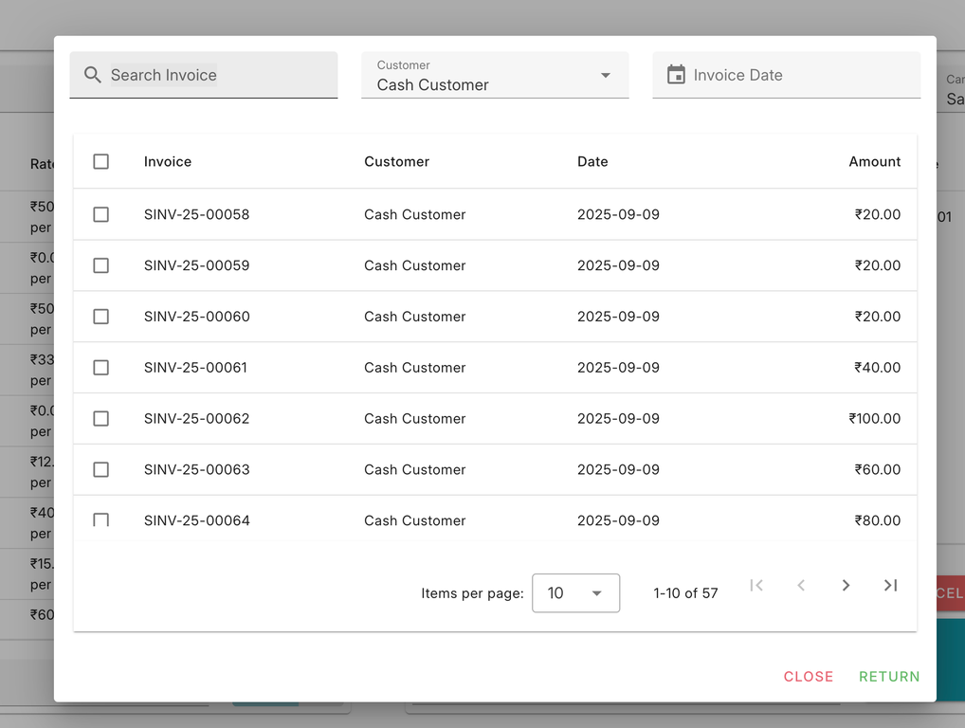Image resolution: width=965 pixels, height=728 pixels.
Task: Click the Date column header
Action: (592, 161)
